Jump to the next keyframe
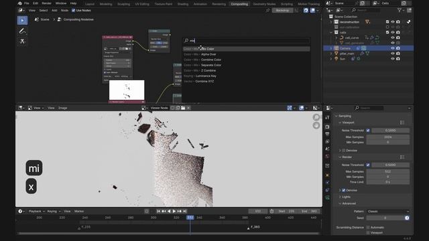The image size is (429, 241). click(x=180, y=212)
